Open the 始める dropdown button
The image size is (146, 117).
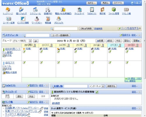(x=92, y=3)
